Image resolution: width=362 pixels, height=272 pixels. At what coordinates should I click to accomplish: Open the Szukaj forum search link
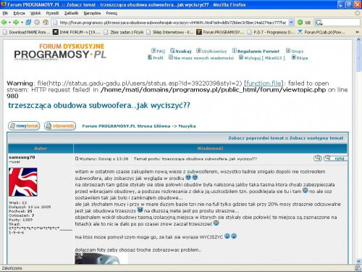[181, 51]
